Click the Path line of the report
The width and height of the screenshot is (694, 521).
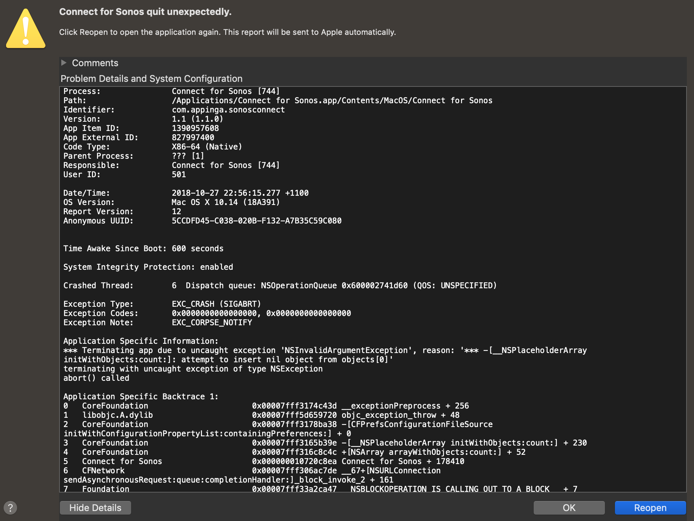[x=278, y=100]
